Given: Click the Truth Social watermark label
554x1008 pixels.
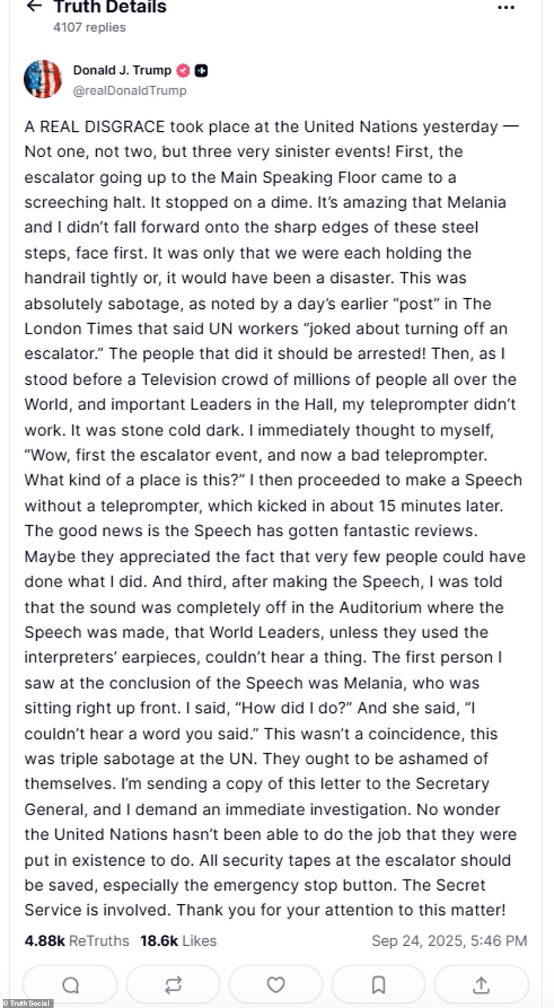Looking at the screenshot, I should (x=27, y=1003).
